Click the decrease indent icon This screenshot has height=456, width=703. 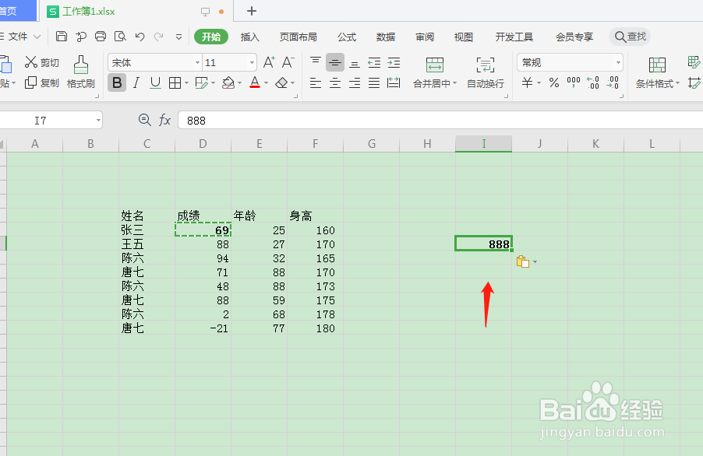click(374, 63)
